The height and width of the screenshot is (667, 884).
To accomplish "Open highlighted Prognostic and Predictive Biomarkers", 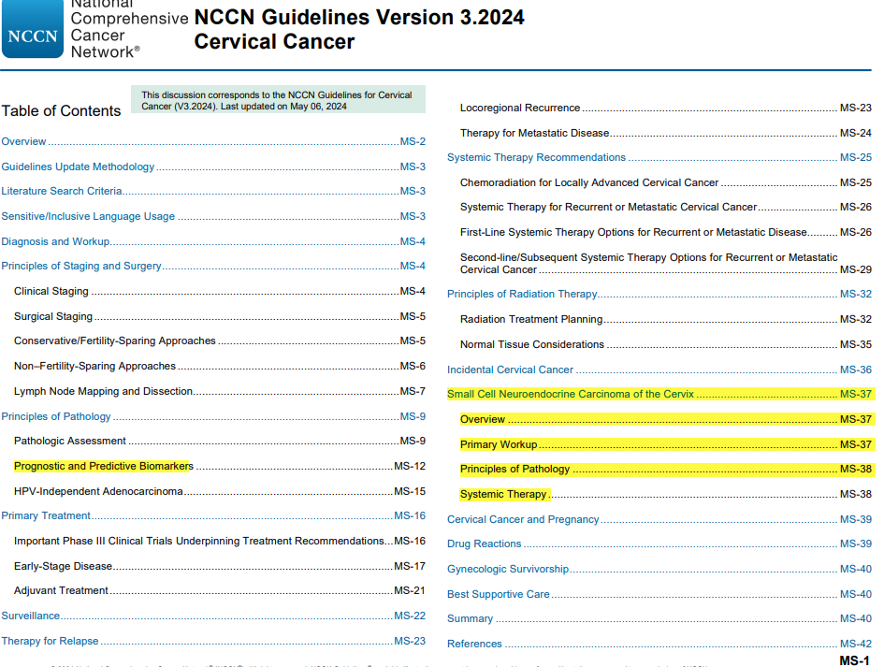I will (219, 466).
